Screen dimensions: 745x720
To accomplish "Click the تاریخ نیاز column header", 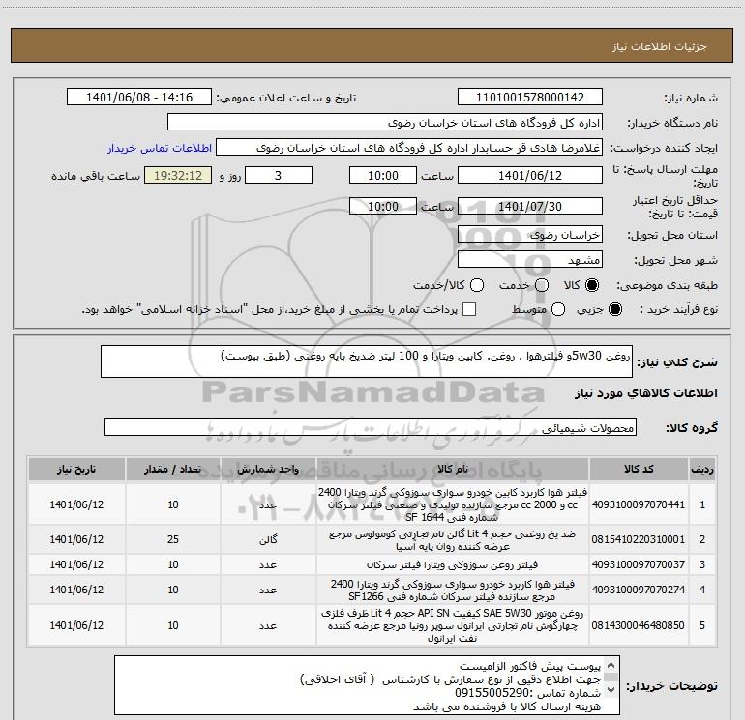I will [76, 470].
